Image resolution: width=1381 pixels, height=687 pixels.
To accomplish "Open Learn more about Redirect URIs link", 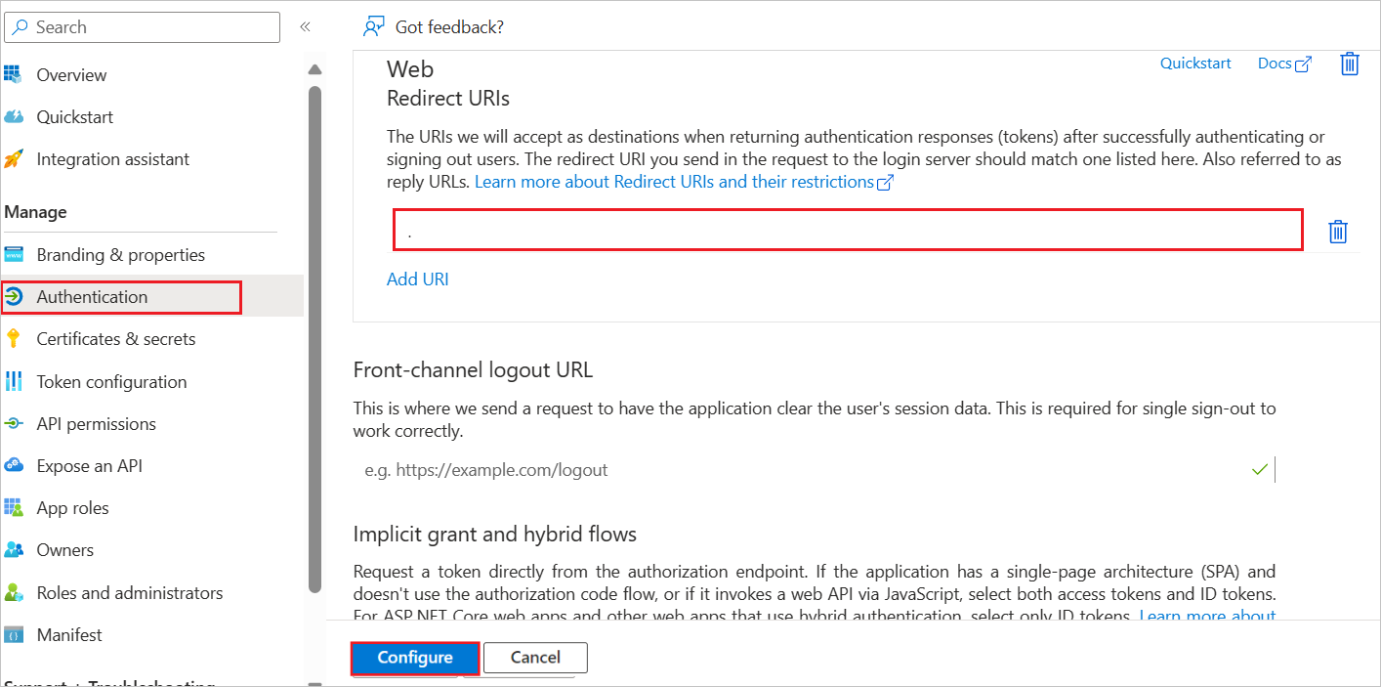I will (684, 182).
